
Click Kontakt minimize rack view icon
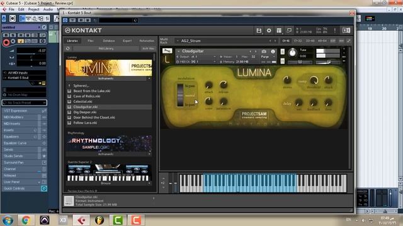[289, 31]
